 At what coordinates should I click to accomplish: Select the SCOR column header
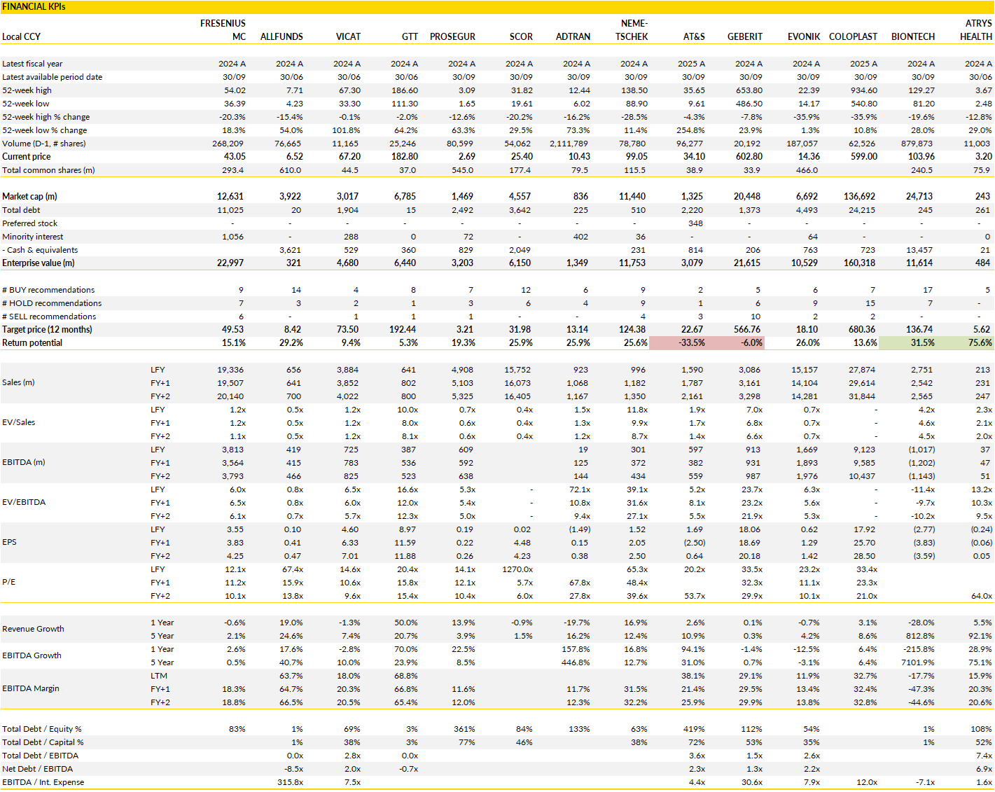(x=521, y=36)
